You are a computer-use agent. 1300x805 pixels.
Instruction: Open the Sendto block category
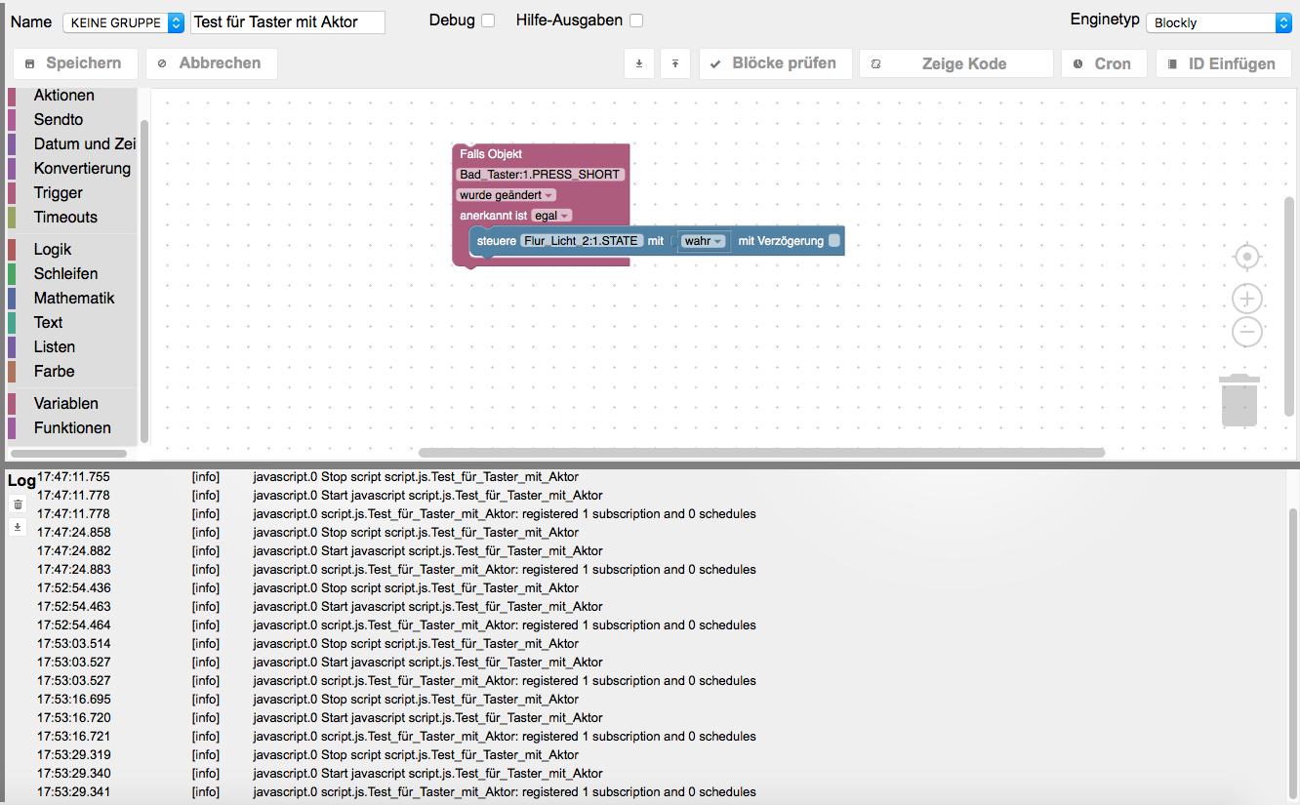59,120
